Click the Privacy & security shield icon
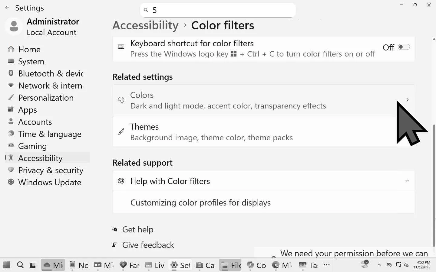Screen dimensions: 436x272 pos(11,170)
